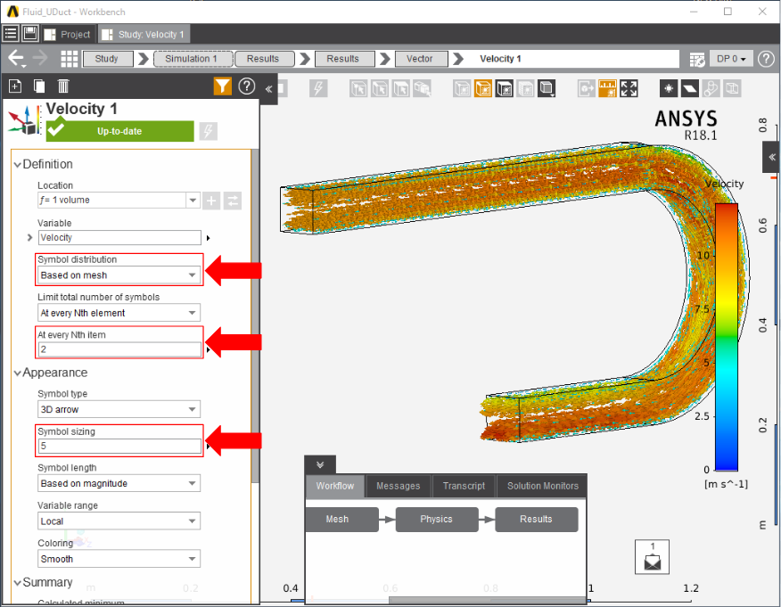This screenshot has width=781, height=607.
Task: Open the Workflow tab
Action: click(x=334, y=486)
